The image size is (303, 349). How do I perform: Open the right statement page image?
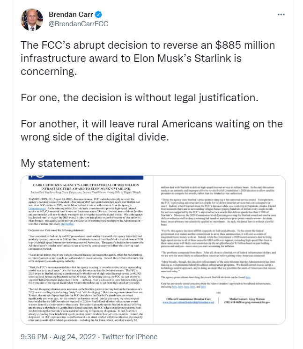click(219, 250)
